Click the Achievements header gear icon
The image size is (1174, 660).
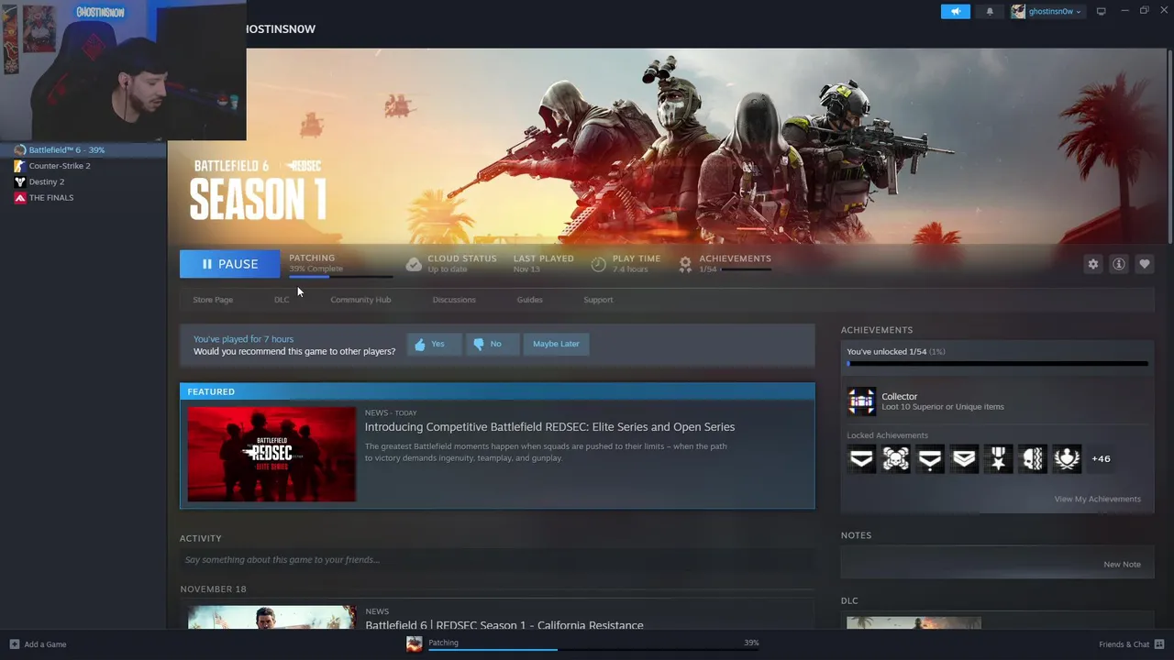tap(685, 264)
